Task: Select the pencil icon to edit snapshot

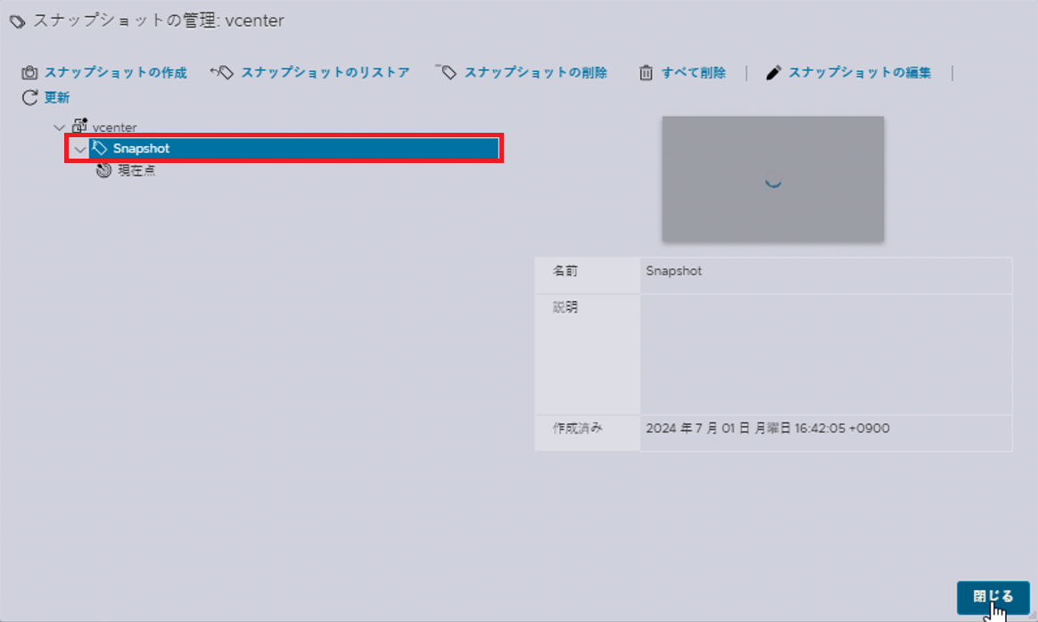Action: (x=773, y=72)
